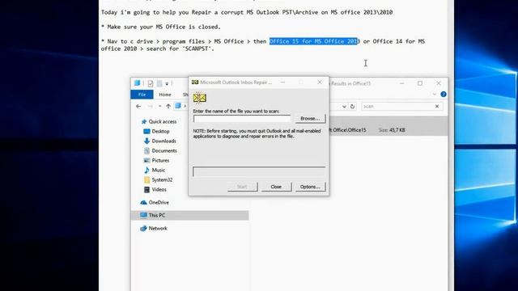Select Music in navigation pane
518x291 pixels.
coord(159,171)
